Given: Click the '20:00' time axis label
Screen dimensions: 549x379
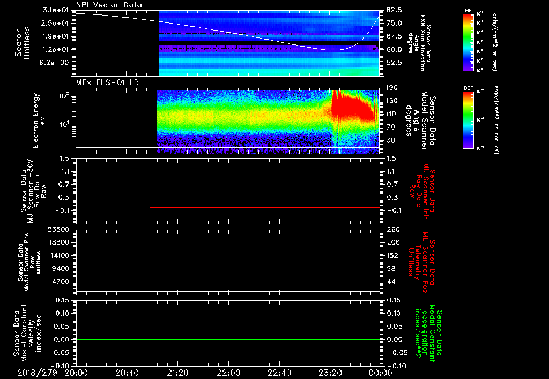Looking at the screenshot, I should [x=76, y=373].
